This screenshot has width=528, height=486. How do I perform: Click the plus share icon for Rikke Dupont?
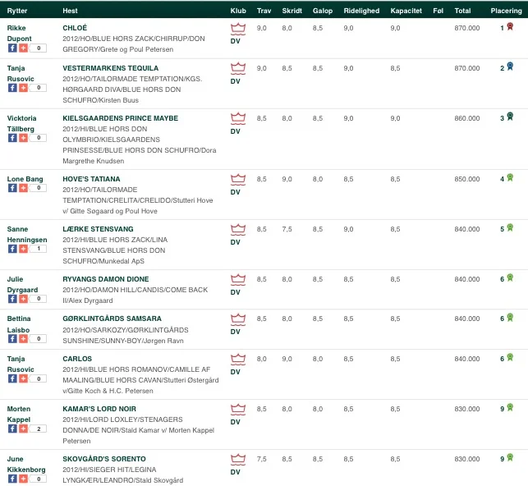click(x=23, y=48)
